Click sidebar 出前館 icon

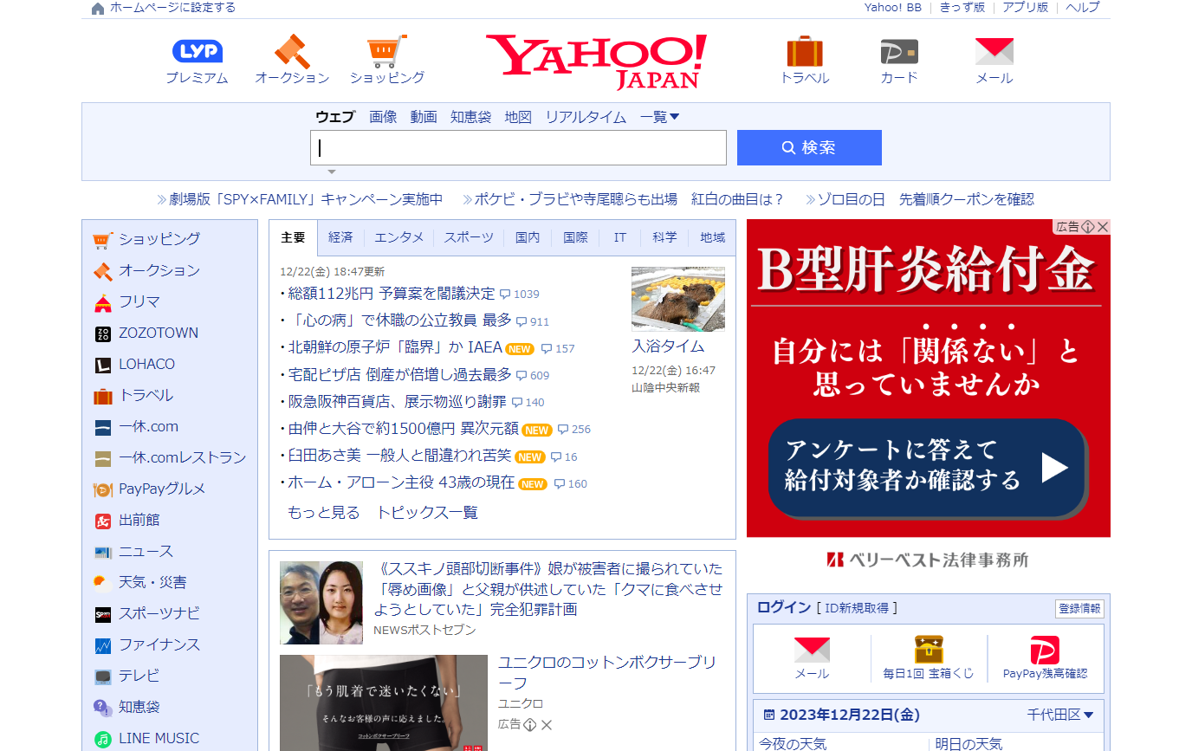(103, 521)
